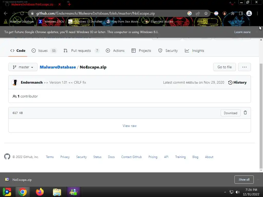Open the Malware Database bookmark
This screenshot has width=263, height=197.
(19, 22)
